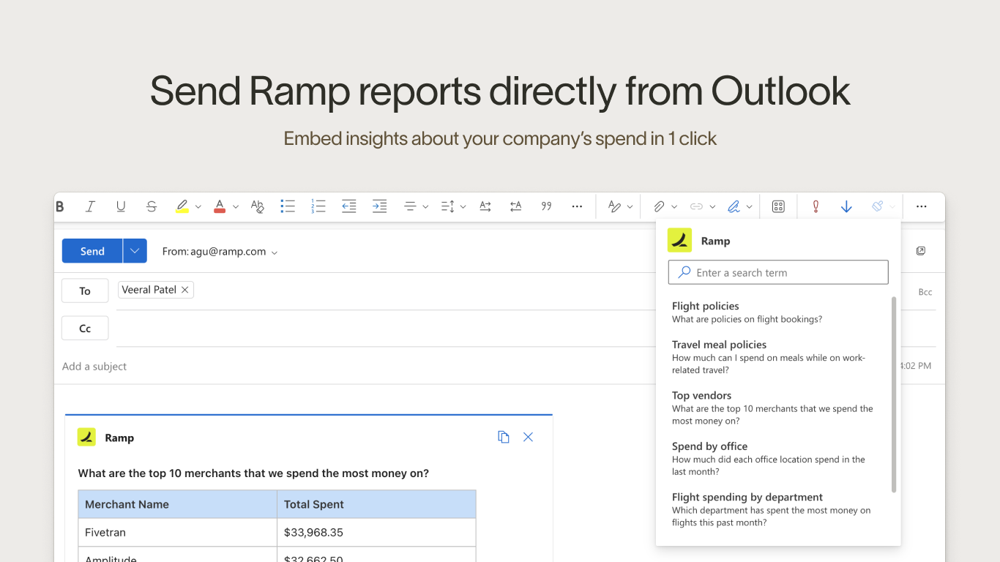
Task: Click the Ramp logo in add-in panel
Action: (x=679, y=240)
